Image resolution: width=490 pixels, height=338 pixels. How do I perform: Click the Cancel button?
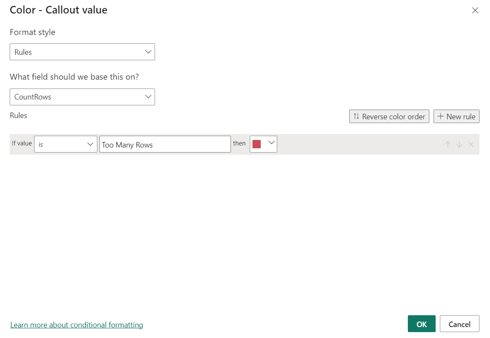(x=459, y=324)
